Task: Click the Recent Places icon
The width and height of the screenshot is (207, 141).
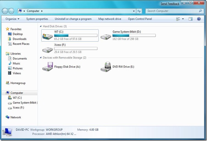Action: (x=10, y=44)
